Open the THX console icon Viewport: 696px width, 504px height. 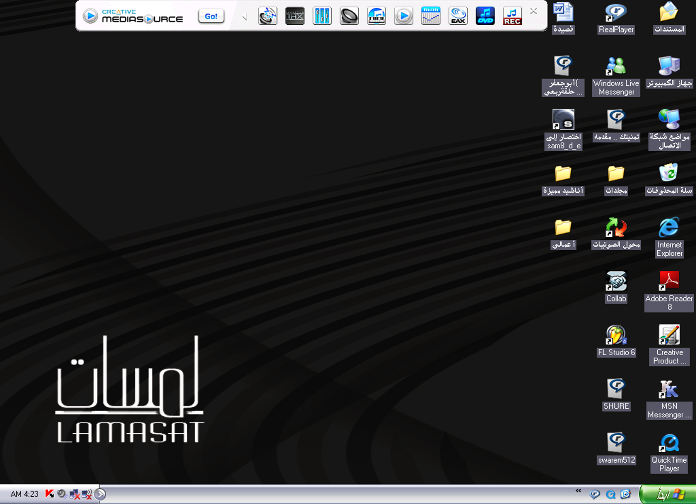[295, 16]
